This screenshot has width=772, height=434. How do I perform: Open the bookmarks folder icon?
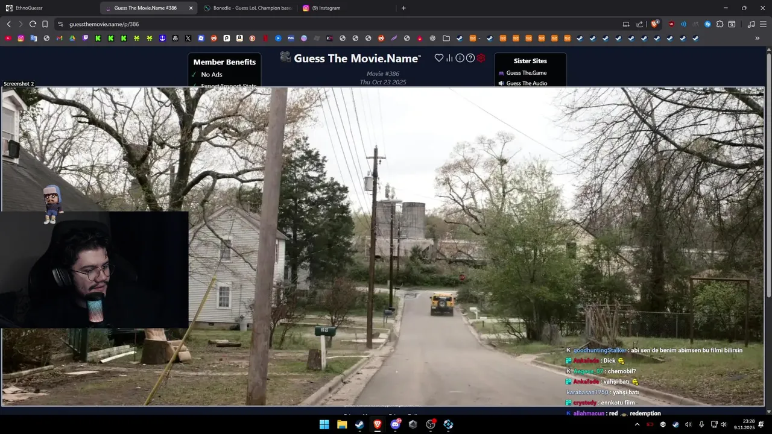(446, 38)
